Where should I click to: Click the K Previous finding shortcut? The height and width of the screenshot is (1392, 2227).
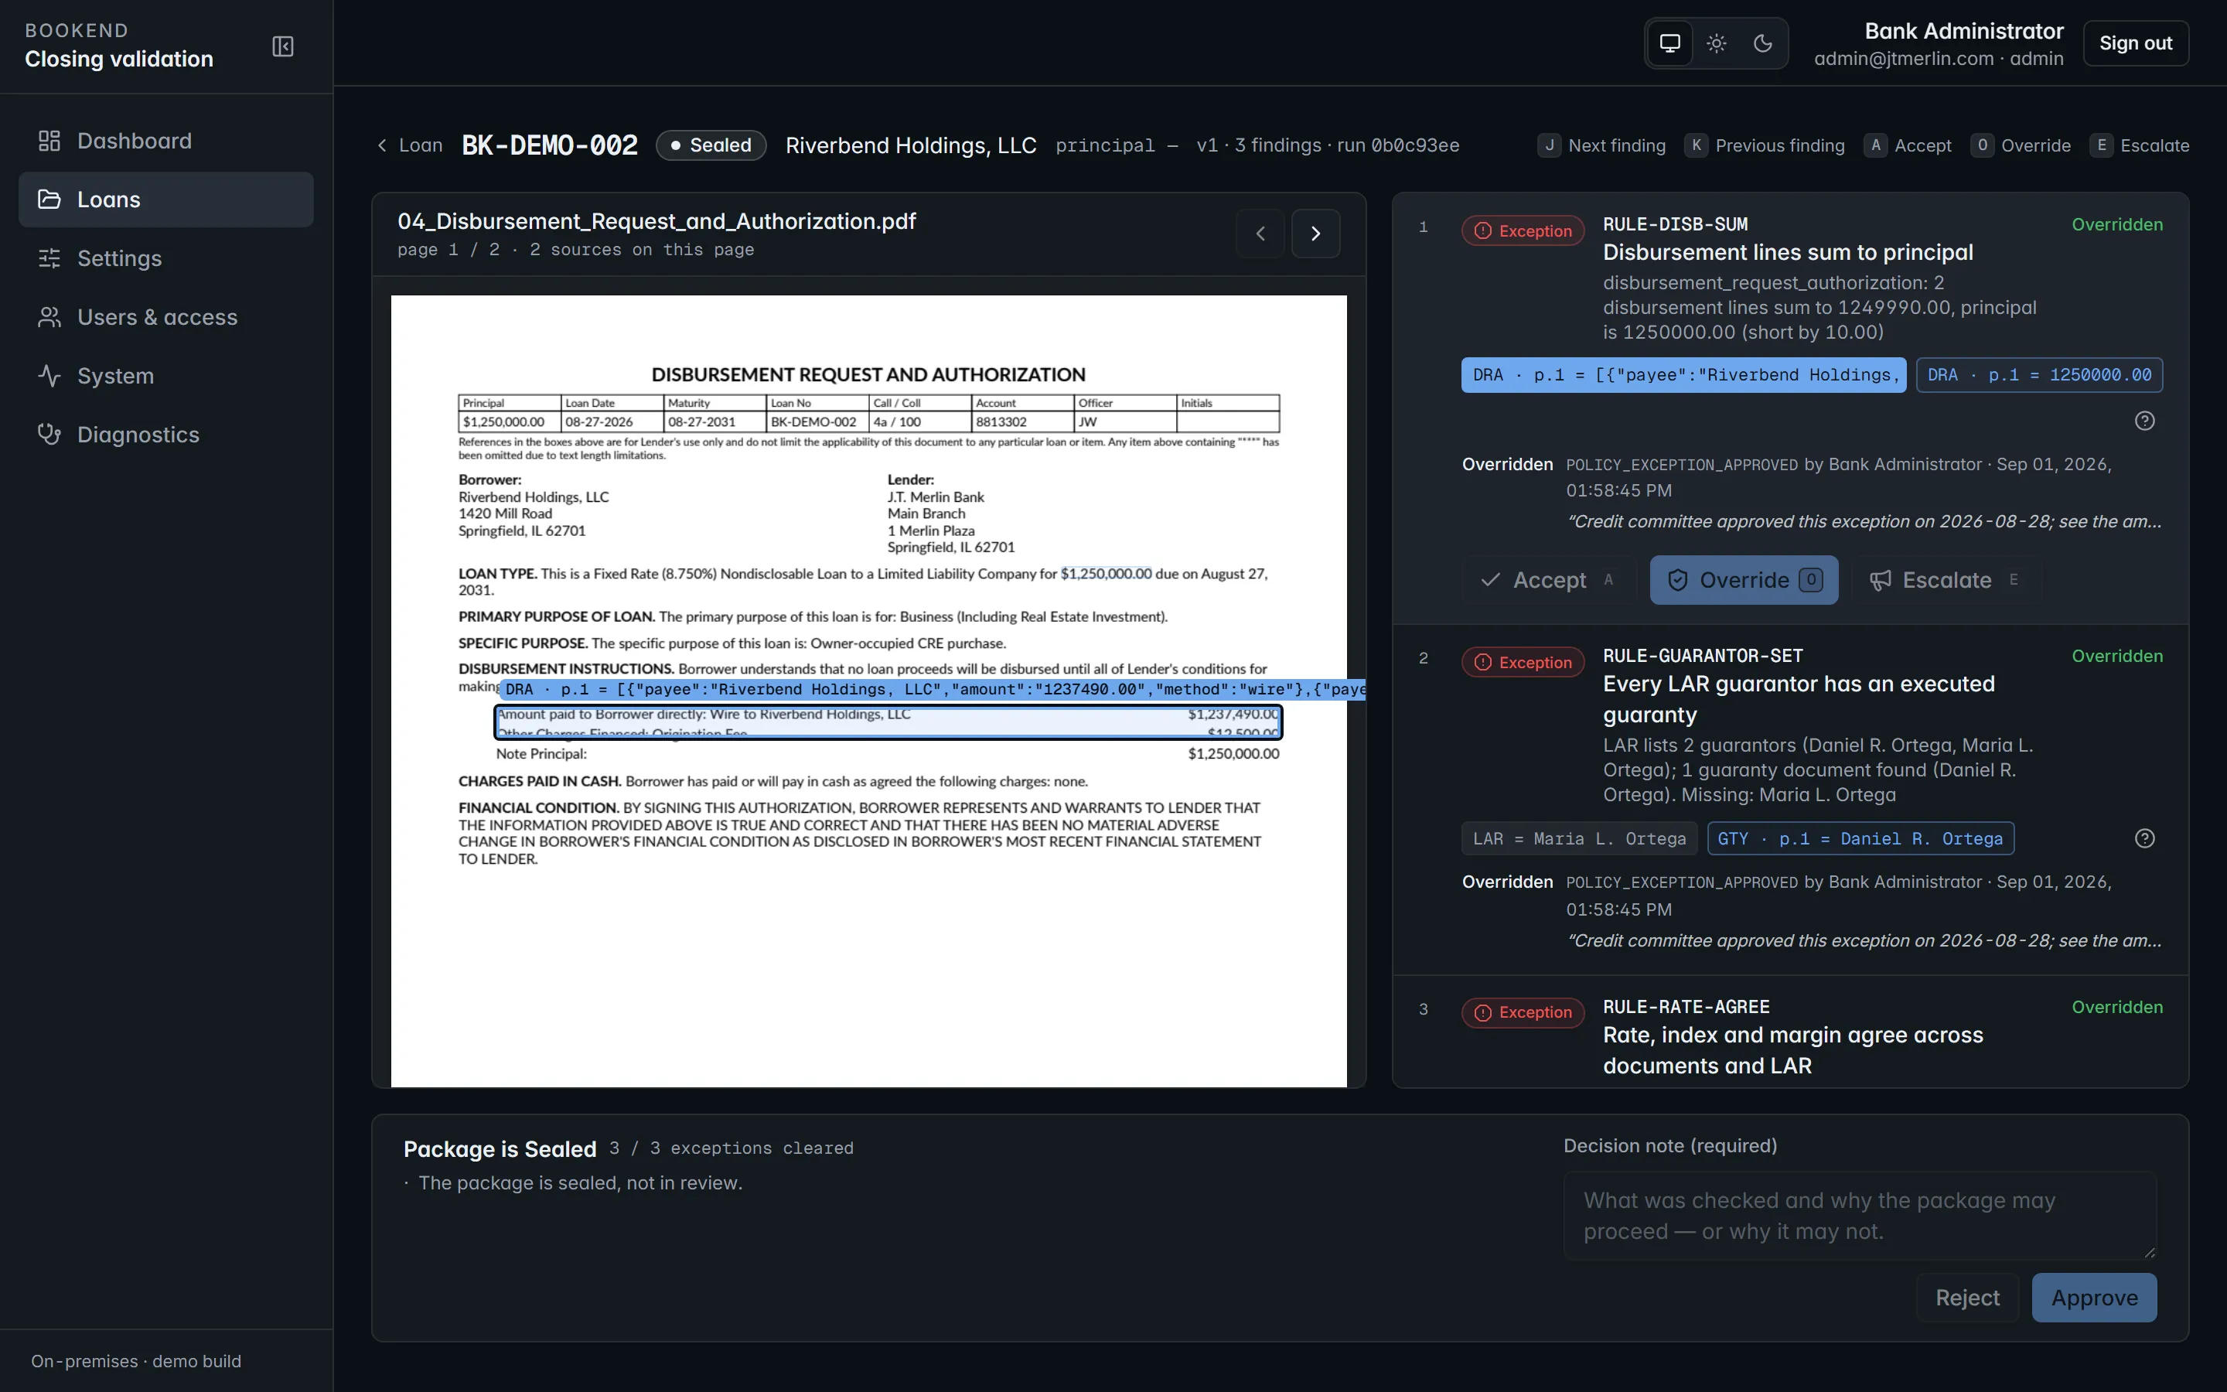point(1764,145)
